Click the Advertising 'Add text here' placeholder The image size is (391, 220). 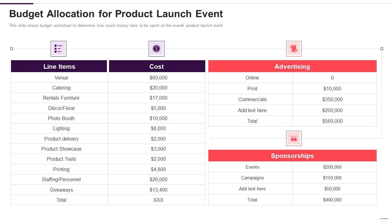tap(252, 110)
